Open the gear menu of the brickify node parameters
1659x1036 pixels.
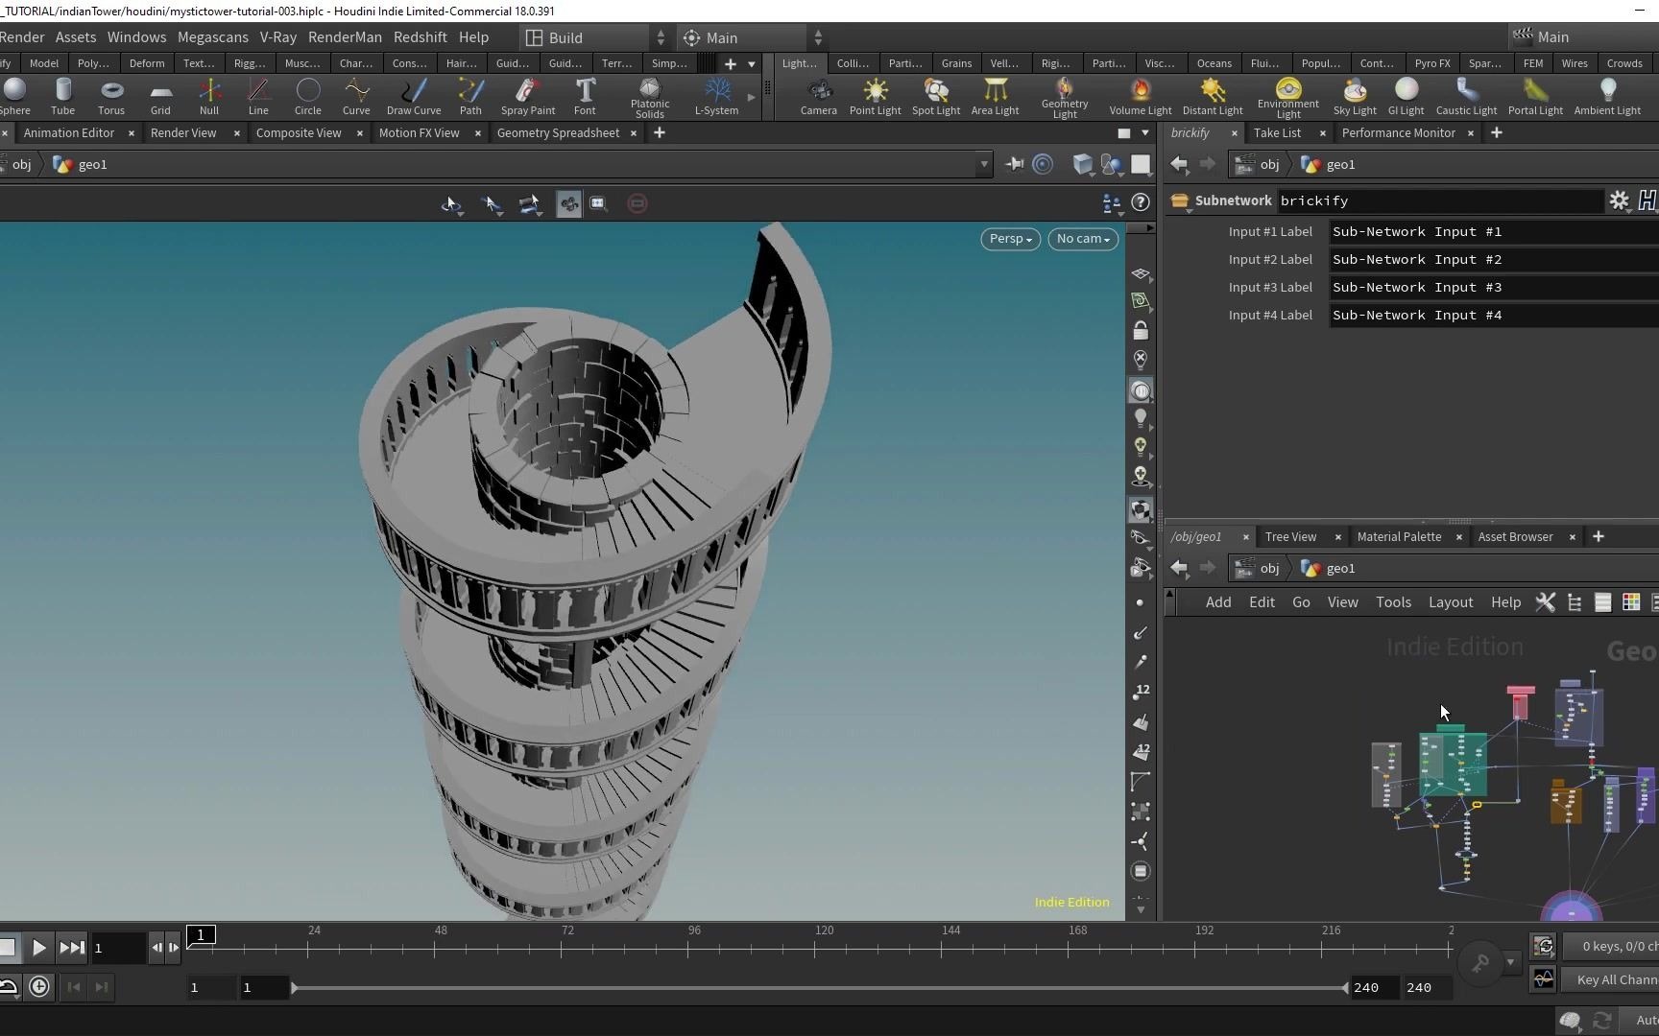(x=1620, y=200)
